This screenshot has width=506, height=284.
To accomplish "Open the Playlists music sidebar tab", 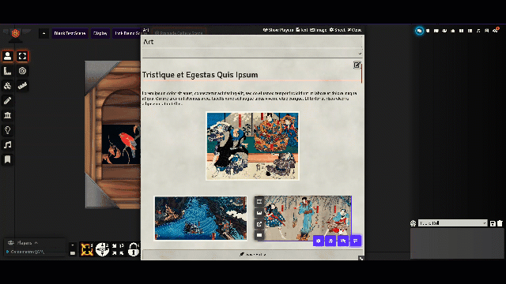I will (x=478, y=31).
